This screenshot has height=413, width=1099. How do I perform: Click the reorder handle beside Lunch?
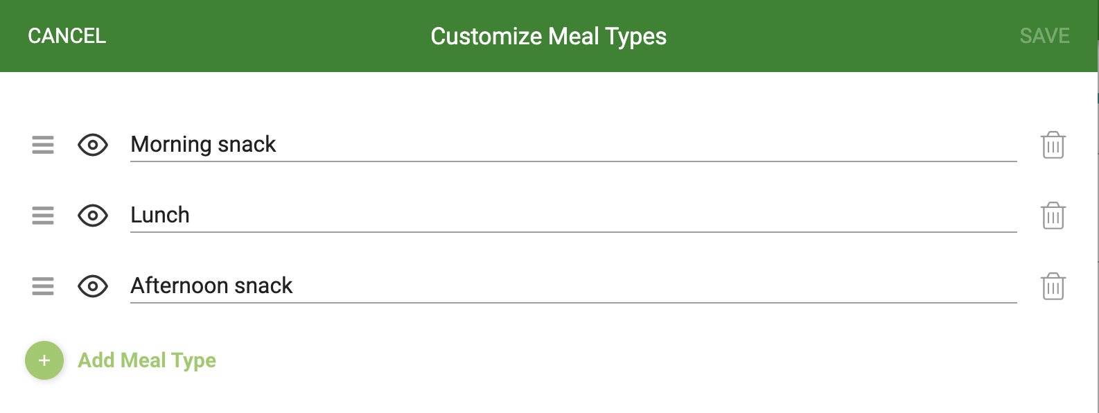pos(43,216)
